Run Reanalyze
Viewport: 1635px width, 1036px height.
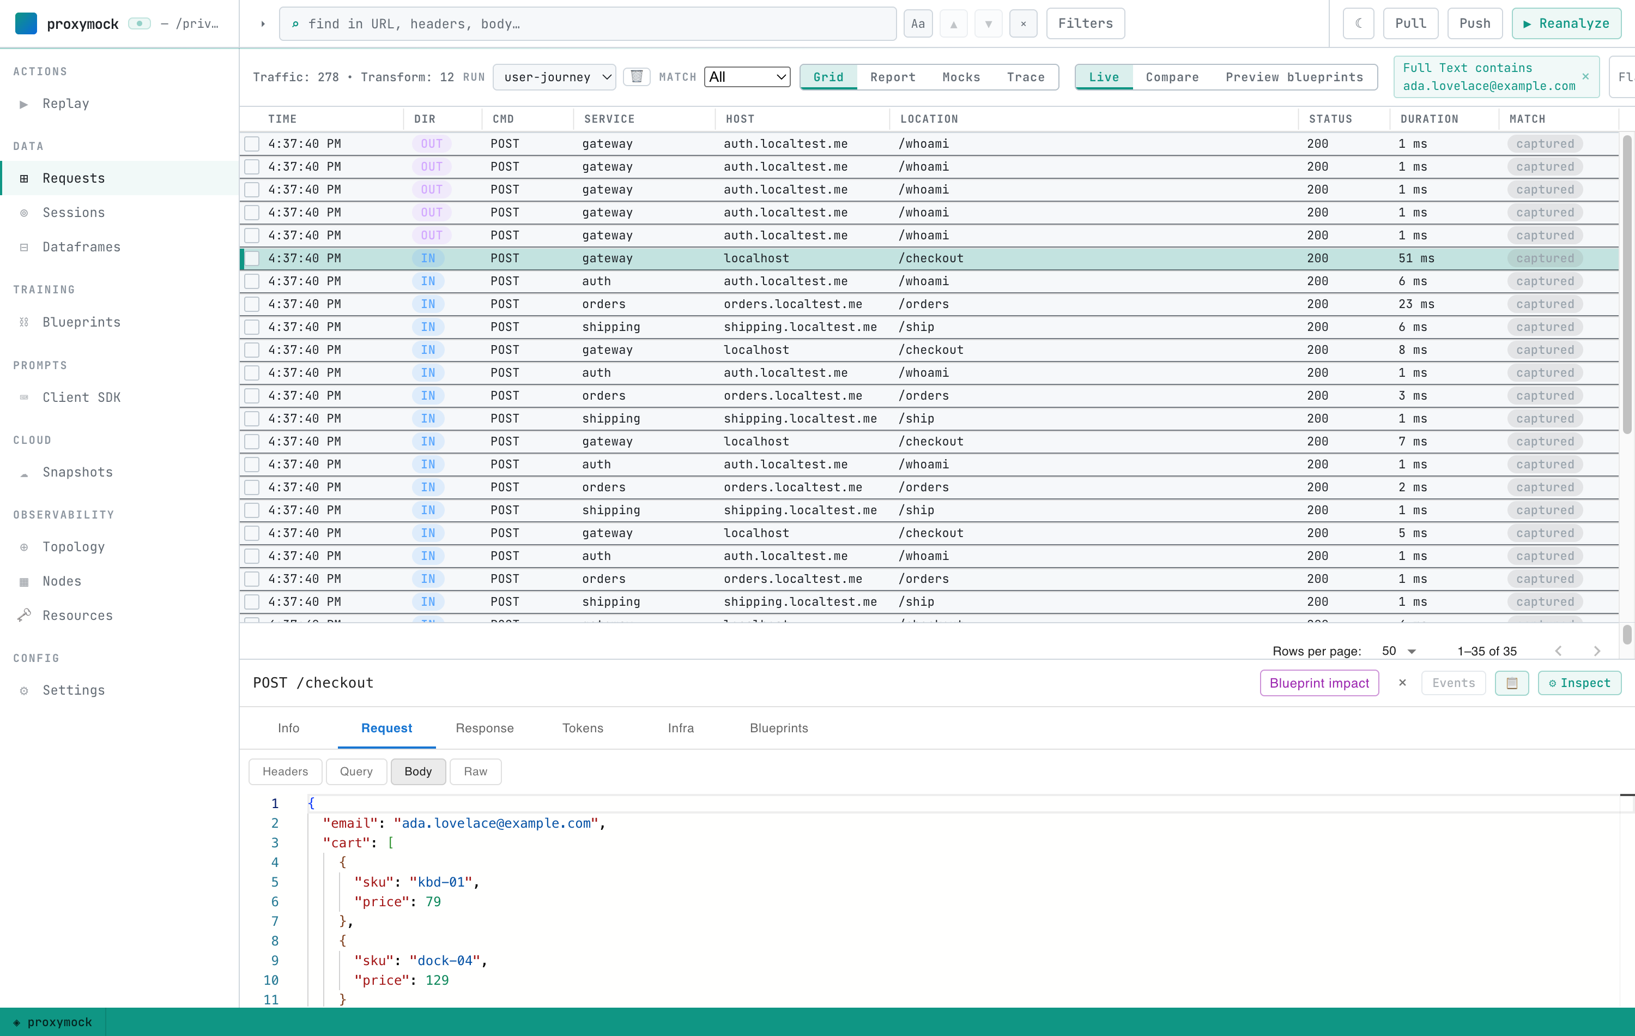[1566, 24]
